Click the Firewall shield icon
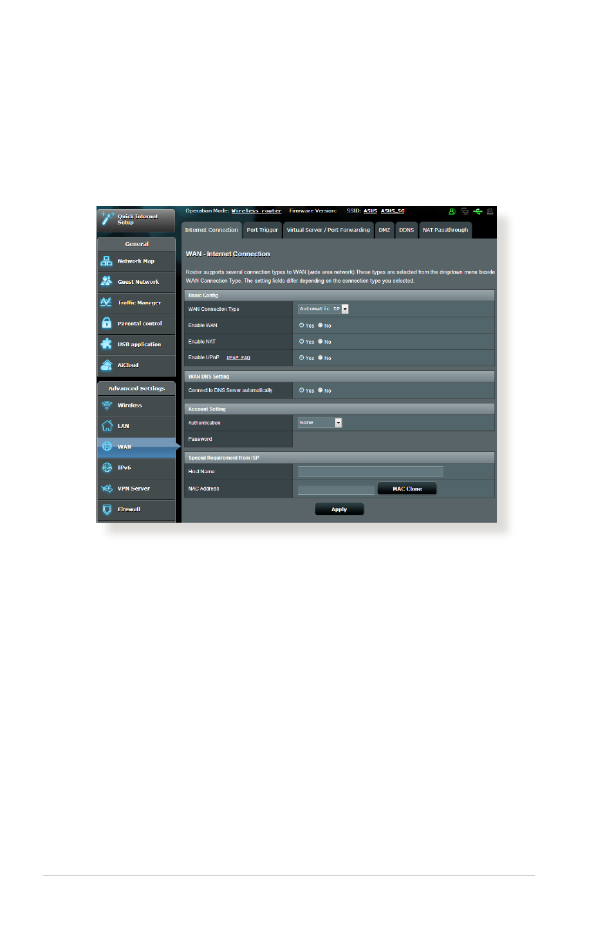 coord(107,509)
